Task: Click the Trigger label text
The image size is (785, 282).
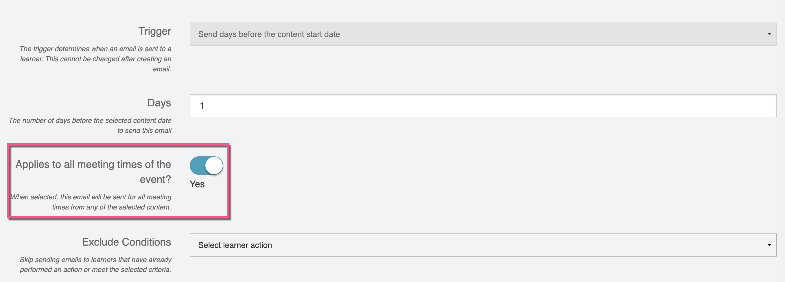Action: point(154,31)
